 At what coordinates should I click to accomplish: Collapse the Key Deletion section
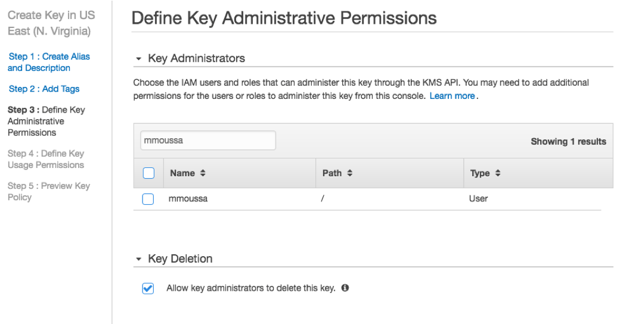coord(138,259)
